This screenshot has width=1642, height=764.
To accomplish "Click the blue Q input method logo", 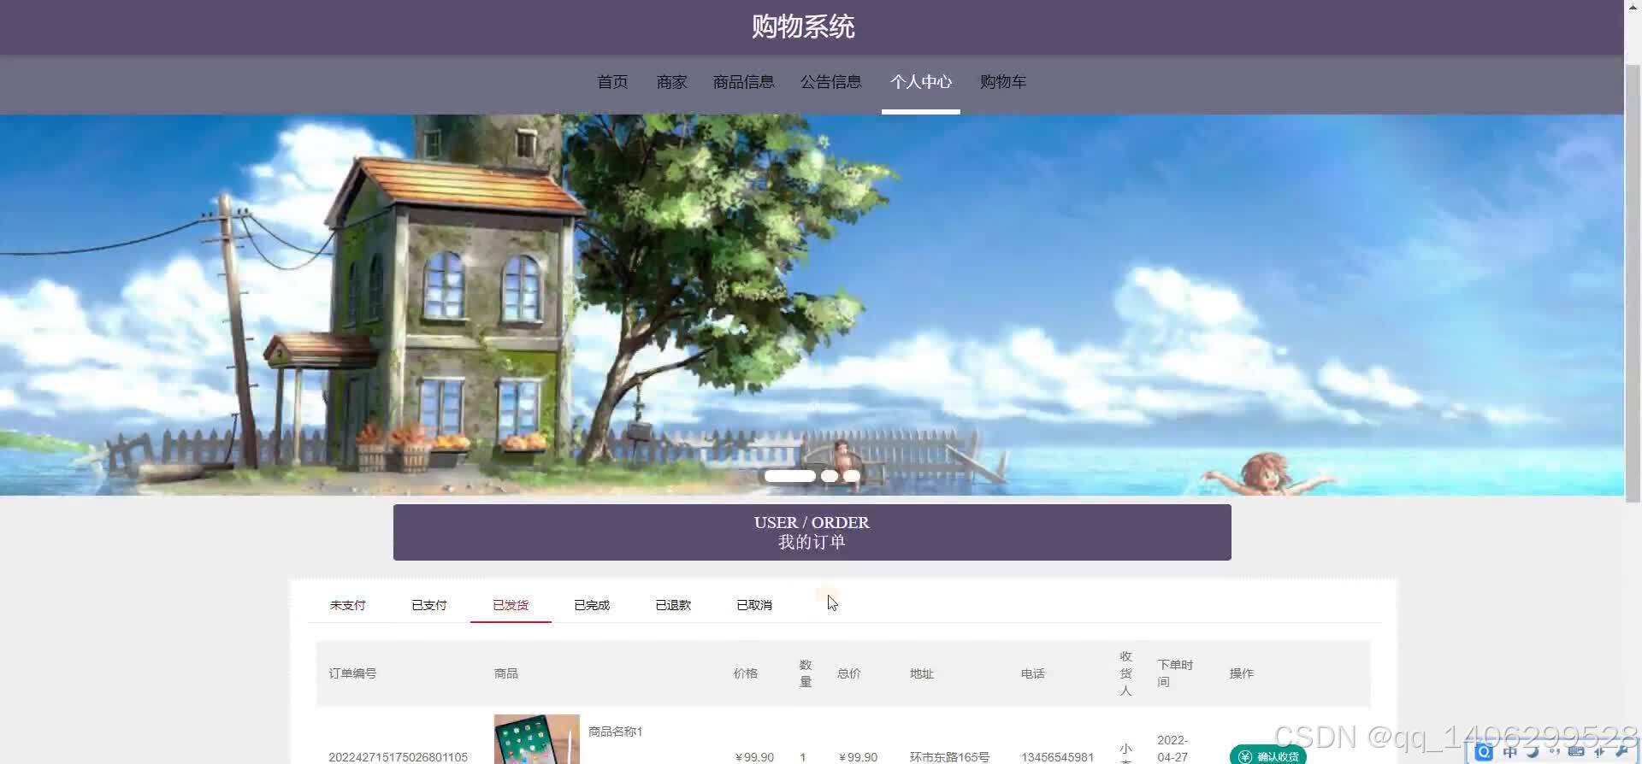I will 1484,752.
